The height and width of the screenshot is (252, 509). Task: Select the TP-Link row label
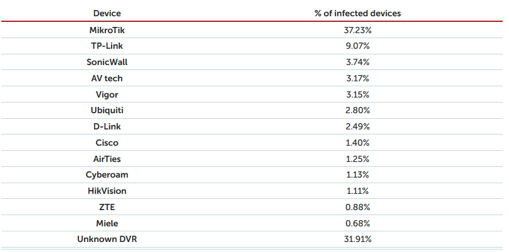[x=107, y=46]
